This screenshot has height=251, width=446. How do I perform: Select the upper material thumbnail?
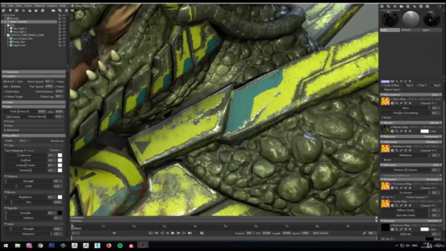[431, 19]
